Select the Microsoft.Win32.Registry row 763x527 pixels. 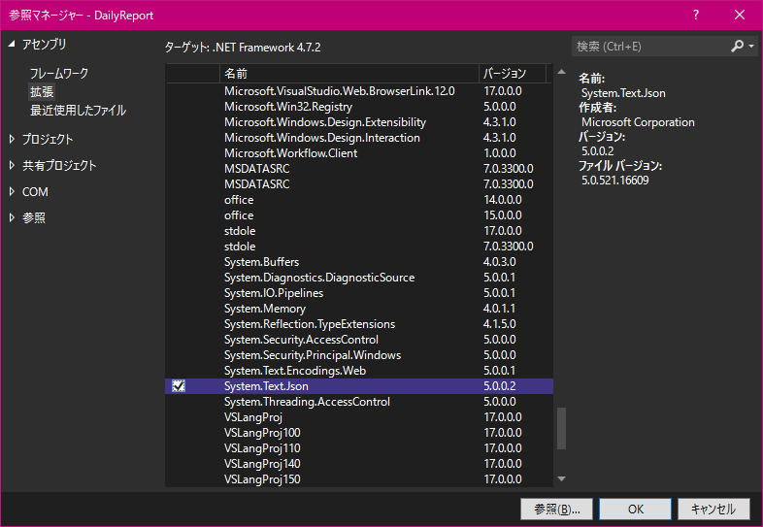point(359,107)
